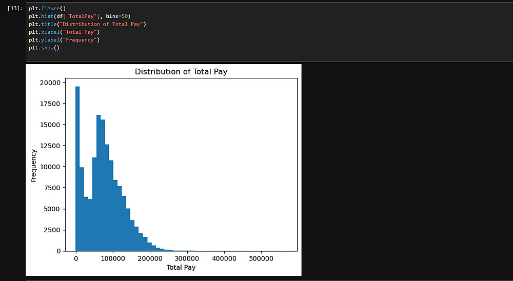
Task: Click the second histogram peak bar above 15000
Action: [x=98, y=183]
